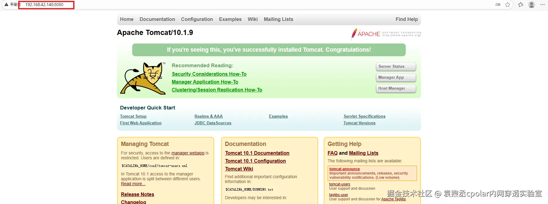Click the Server Status button
The image size is (548, 204).
point(396,67)
